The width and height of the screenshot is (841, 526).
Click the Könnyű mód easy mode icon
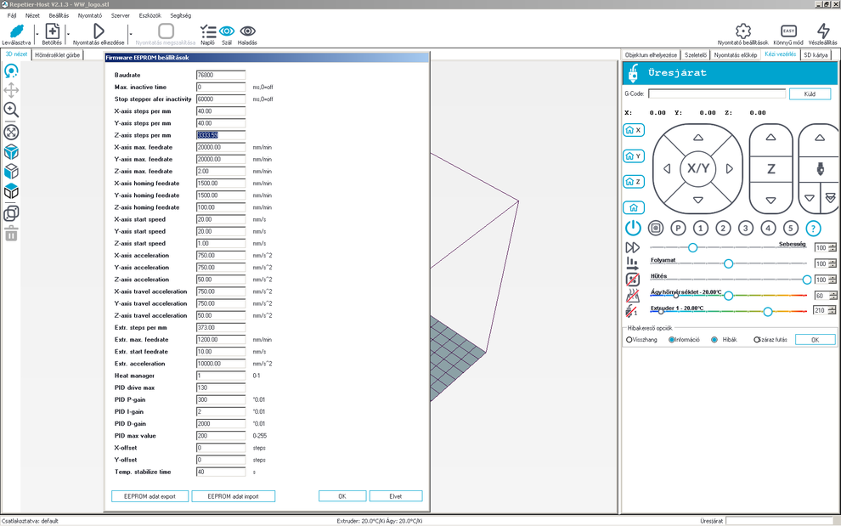tap(788, 31)
